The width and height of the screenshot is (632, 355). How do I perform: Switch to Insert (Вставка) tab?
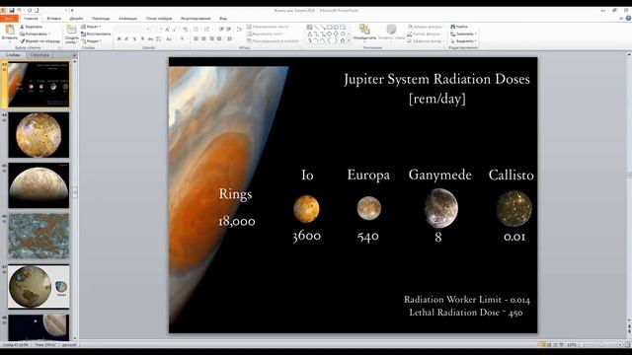53,18
